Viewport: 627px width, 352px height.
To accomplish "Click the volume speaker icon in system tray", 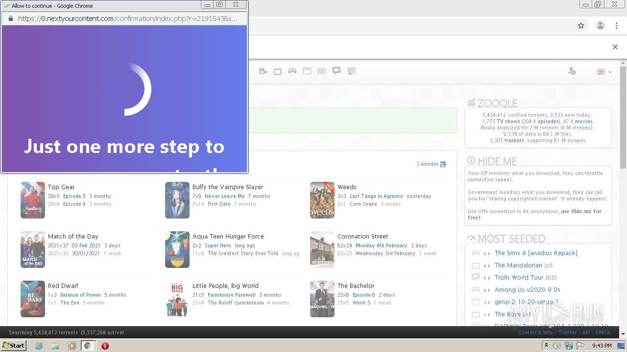I will pyautogui.click(x=557, y=346).
